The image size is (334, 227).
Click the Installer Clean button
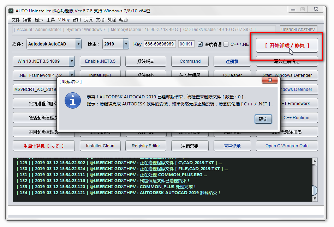[x=100, y=146]
